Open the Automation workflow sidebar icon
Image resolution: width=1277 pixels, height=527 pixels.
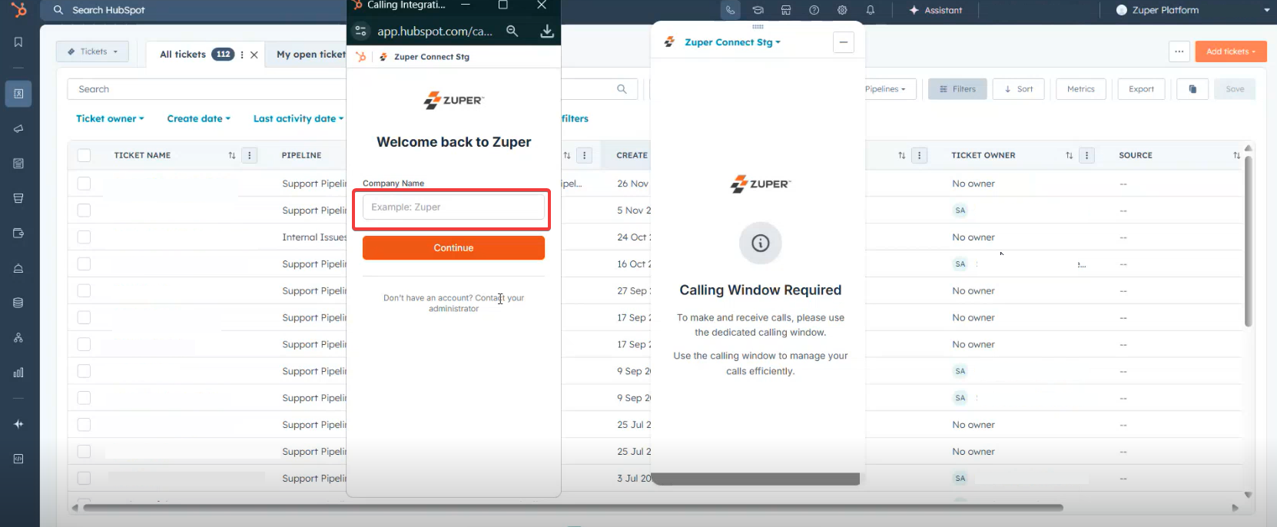pos(18,338)
